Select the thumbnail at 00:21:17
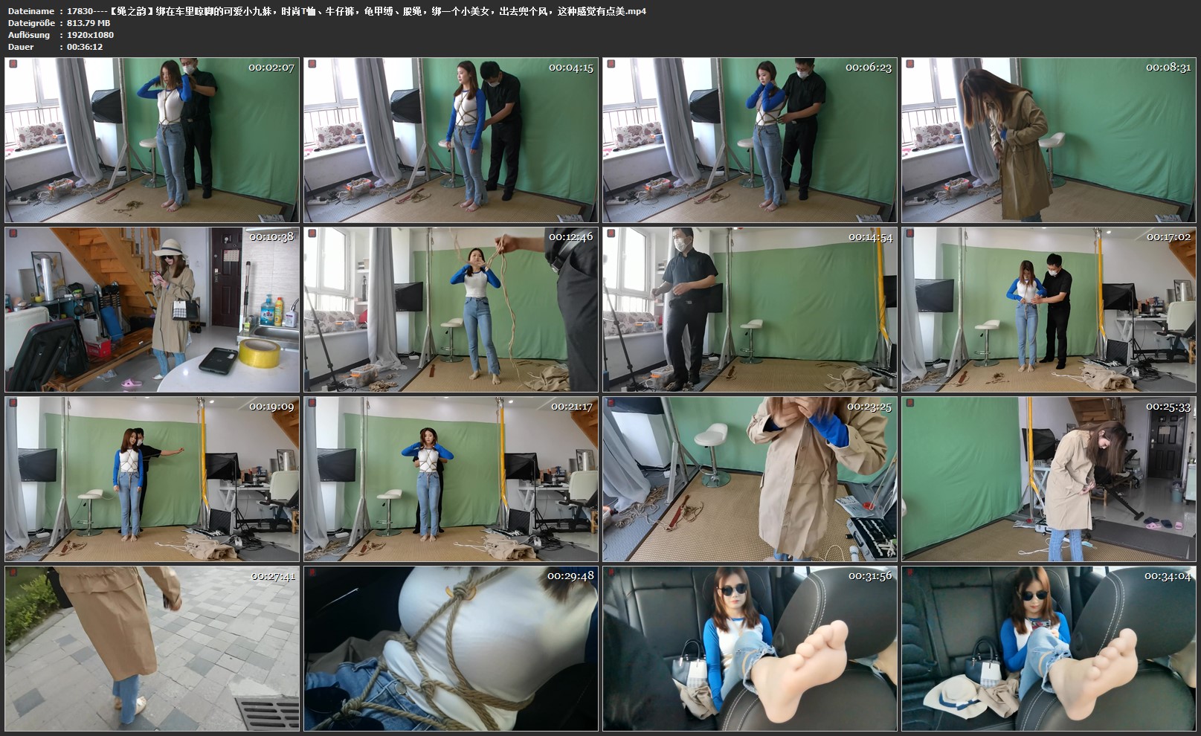 (x=451, y=480)
